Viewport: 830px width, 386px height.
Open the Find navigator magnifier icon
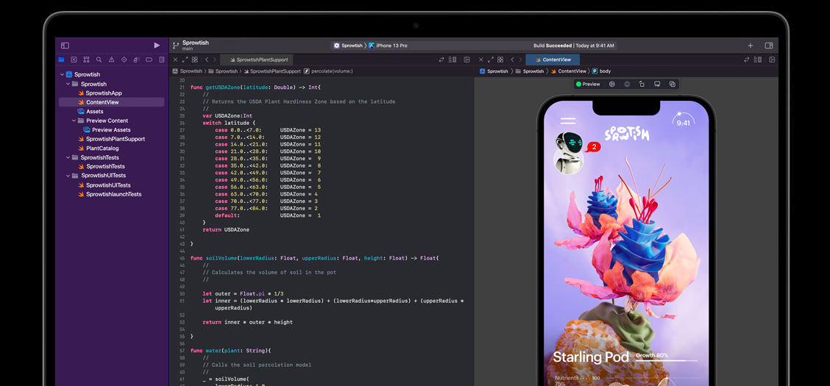99,60
